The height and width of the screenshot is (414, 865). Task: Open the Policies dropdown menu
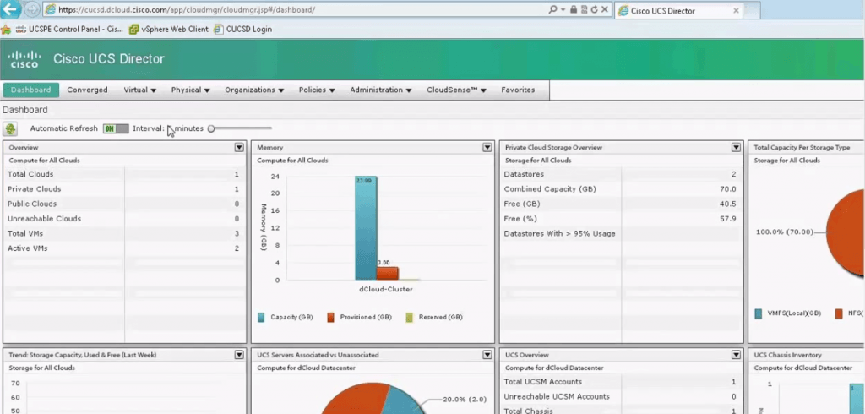click(x=317, y=90)
